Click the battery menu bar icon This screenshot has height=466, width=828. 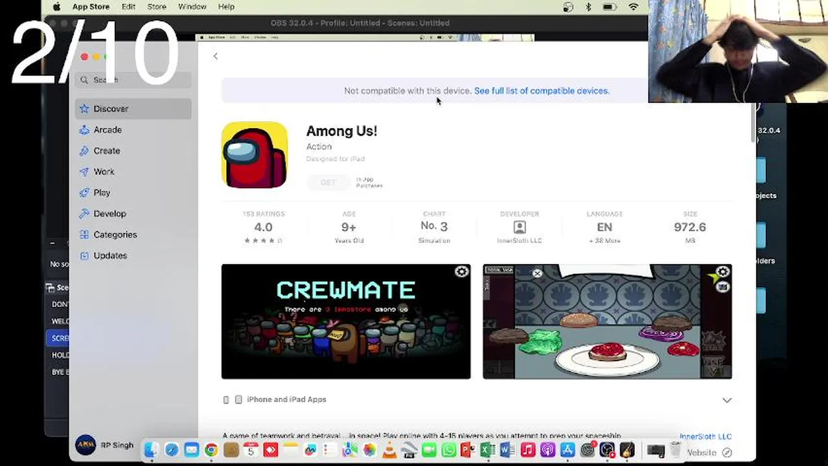tap(610, 6)
